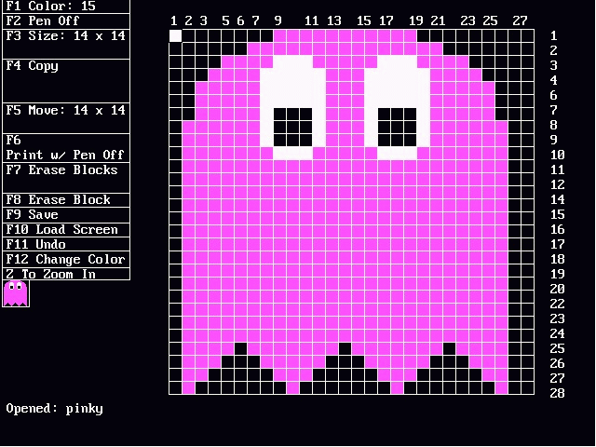Image resolution: width=596 pixels, height=447 pixels.
Task: Click the black cell in the grid's bottom-left corner
Action: pyautogui.click(x=176, y=387)
